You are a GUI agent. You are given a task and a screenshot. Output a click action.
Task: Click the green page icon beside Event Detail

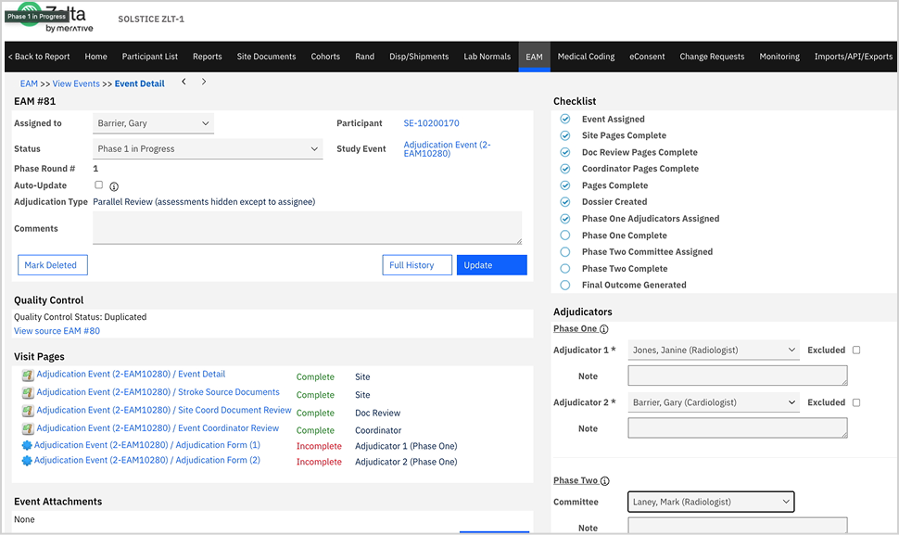(x=25, y=376)
